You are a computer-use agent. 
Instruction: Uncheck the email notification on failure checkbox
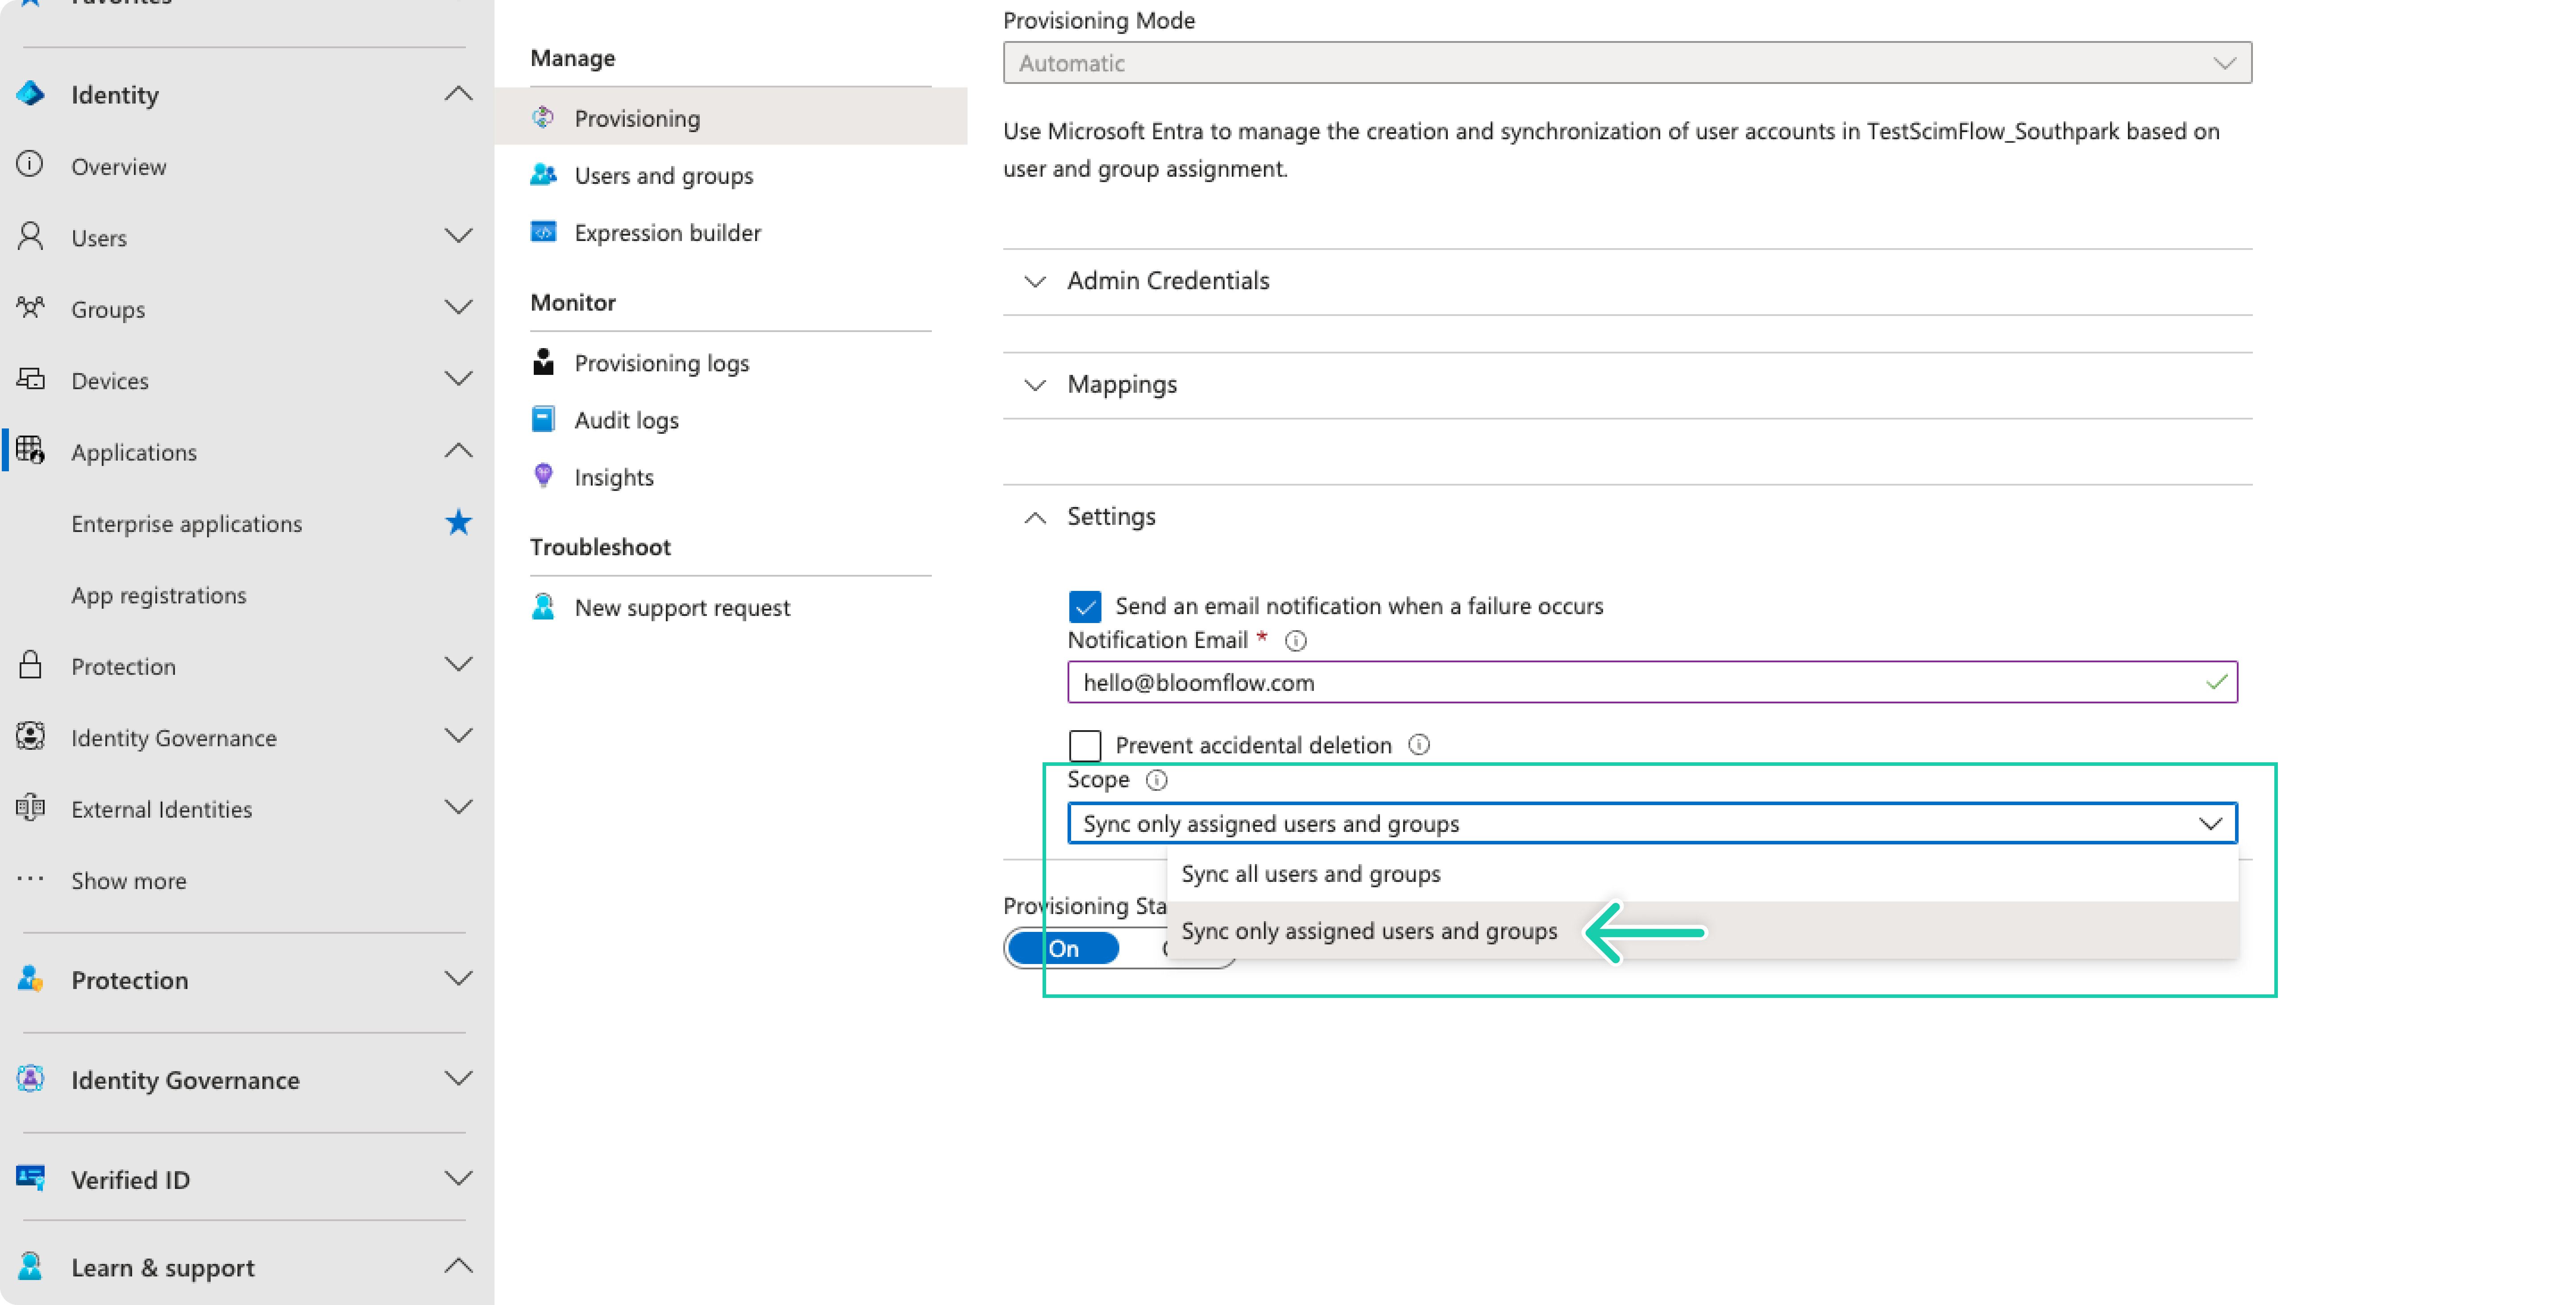1084,606
